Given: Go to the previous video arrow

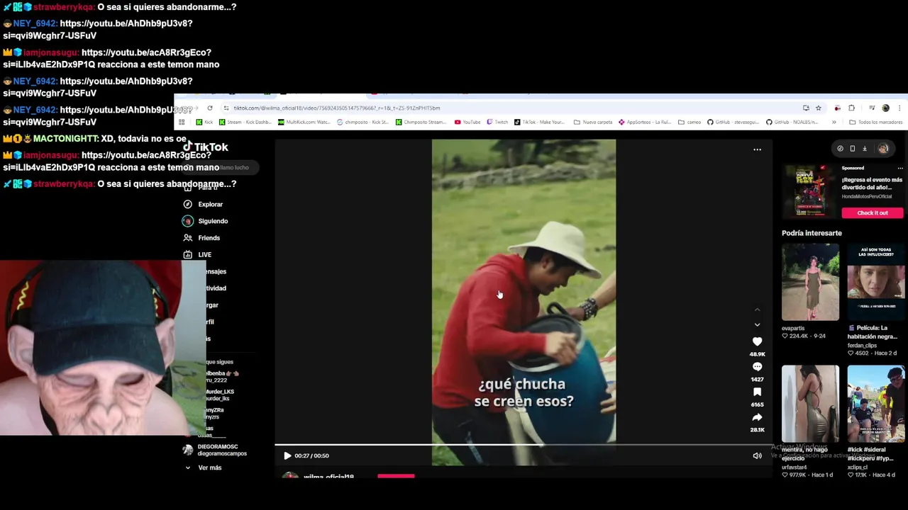Looking at the screenshot, I should (x=757, y=310).
